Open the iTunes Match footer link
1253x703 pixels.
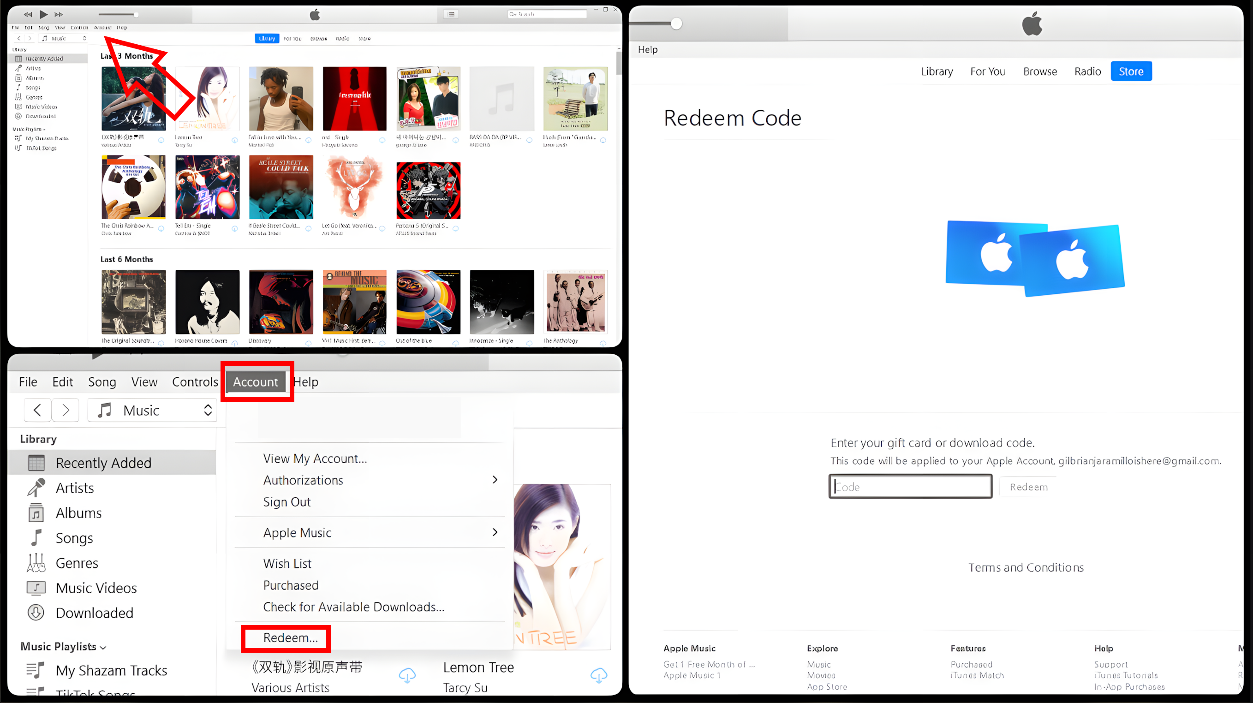[x=977, y=675]
